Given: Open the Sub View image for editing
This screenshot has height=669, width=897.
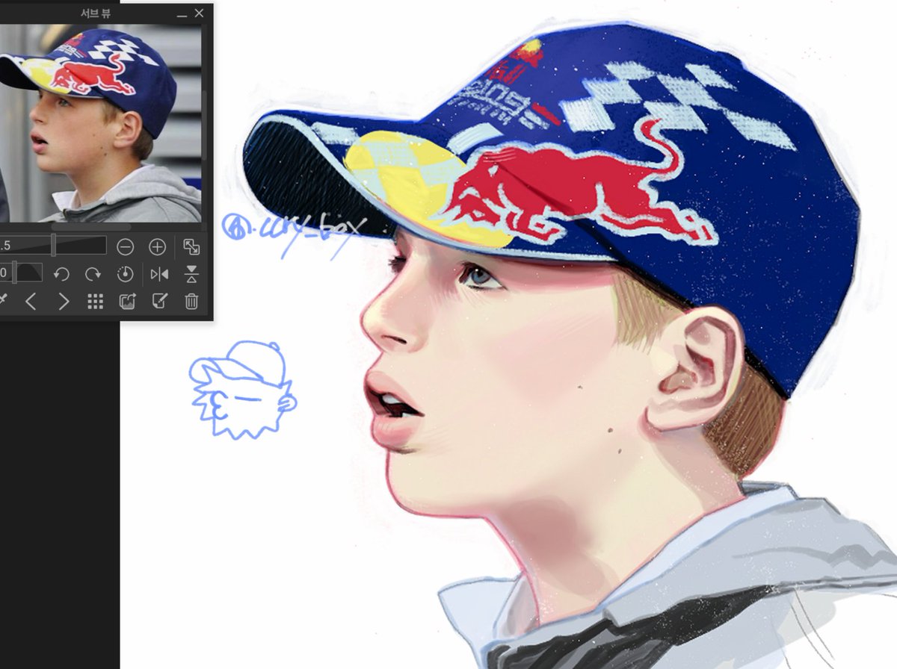Looking at the screenshot, I should click(159, 302).
